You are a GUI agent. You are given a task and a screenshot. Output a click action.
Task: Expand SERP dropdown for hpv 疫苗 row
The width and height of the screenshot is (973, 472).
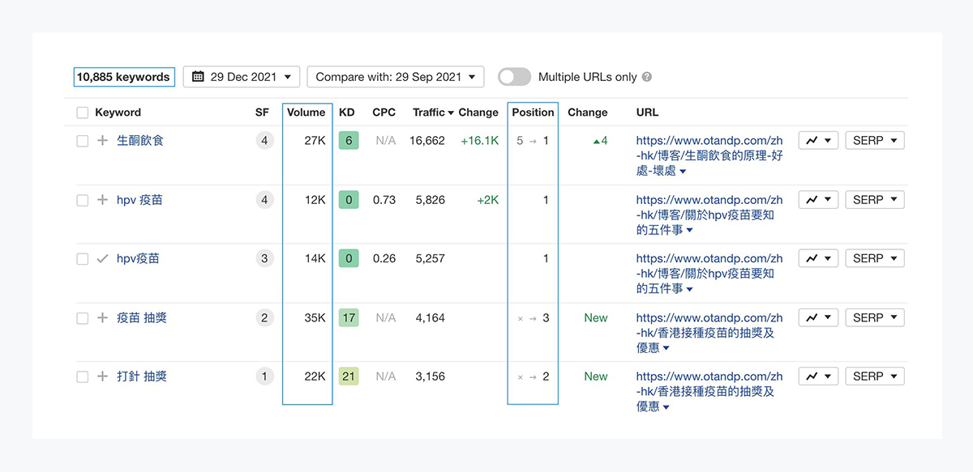click(874, 200)
